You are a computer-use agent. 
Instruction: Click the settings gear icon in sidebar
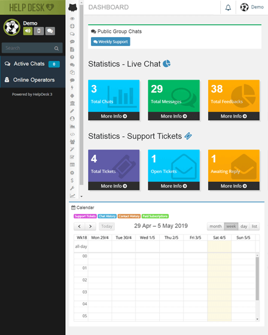tap(72, 173)
